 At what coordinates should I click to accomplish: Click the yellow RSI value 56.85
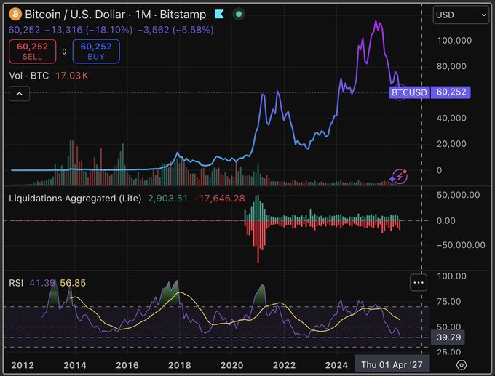pos(73,283)
